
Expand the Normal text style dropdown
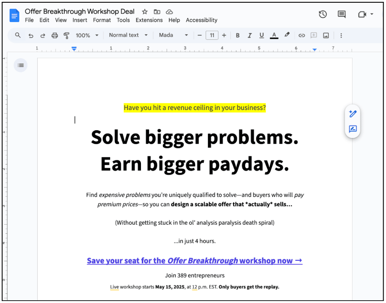tap(128, 35)
